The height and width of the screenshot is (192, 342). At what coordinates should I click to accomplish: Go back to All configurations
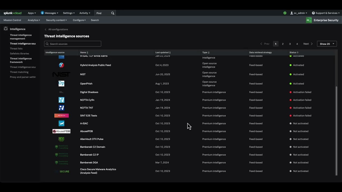58,29
